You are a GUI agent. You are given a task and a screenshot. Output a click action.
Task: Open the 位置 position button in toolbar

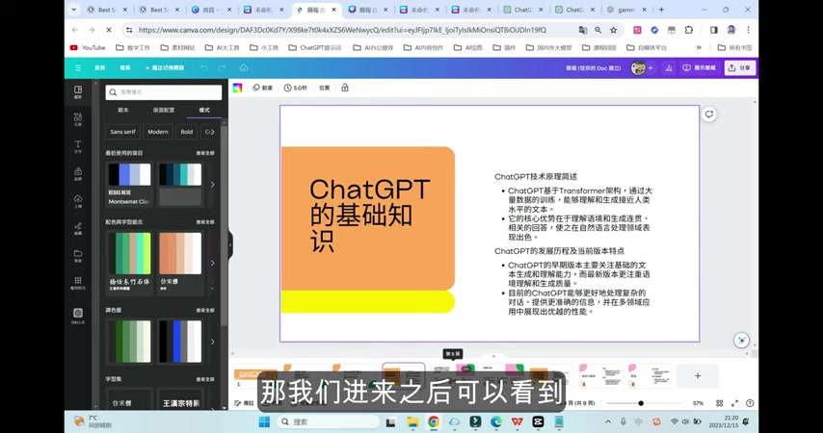tap(325, 88)
